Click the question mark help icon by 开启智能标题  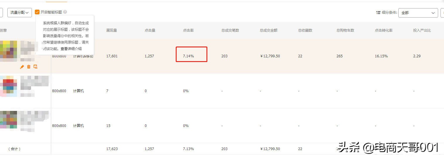click(65, 12)
